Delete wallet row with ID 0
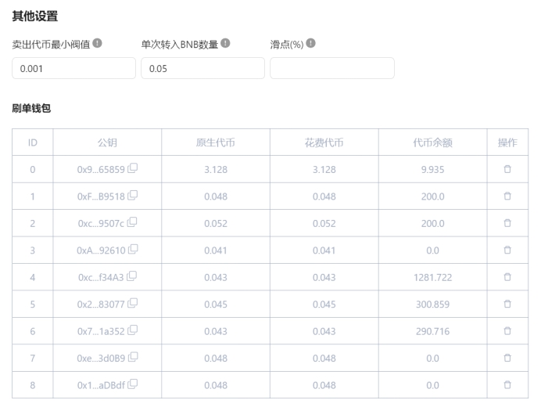The height and width of the screenshot is (418, 541). coord(507,169)
